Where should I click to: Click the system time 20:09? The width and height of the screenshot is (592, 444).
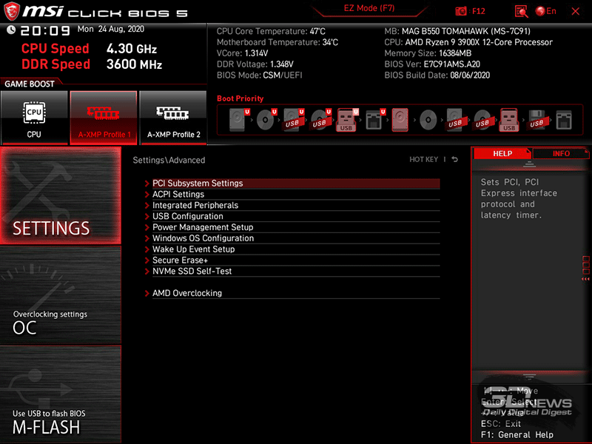[x=45, y=30]
